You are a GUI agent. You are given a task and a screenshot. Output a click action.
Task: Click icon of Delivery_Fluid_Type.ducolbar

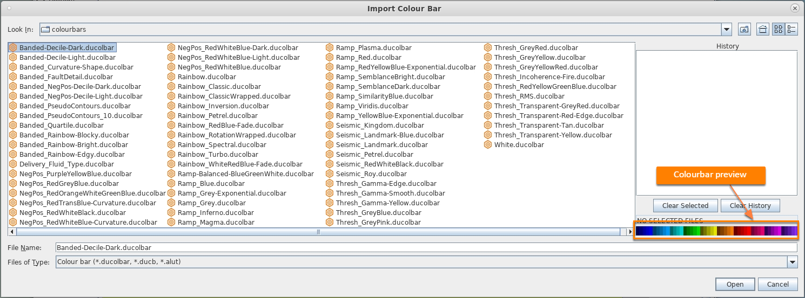click(x=14, y=164)
